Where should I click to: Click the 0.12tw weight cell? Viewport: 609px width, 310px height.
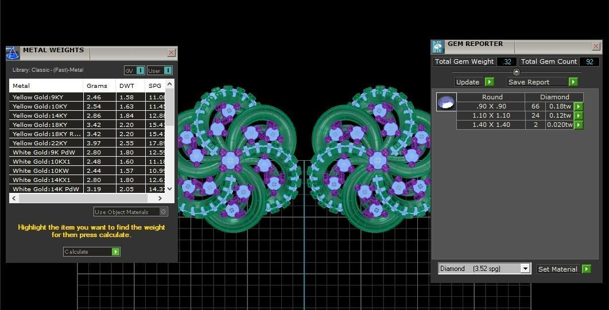560,115
